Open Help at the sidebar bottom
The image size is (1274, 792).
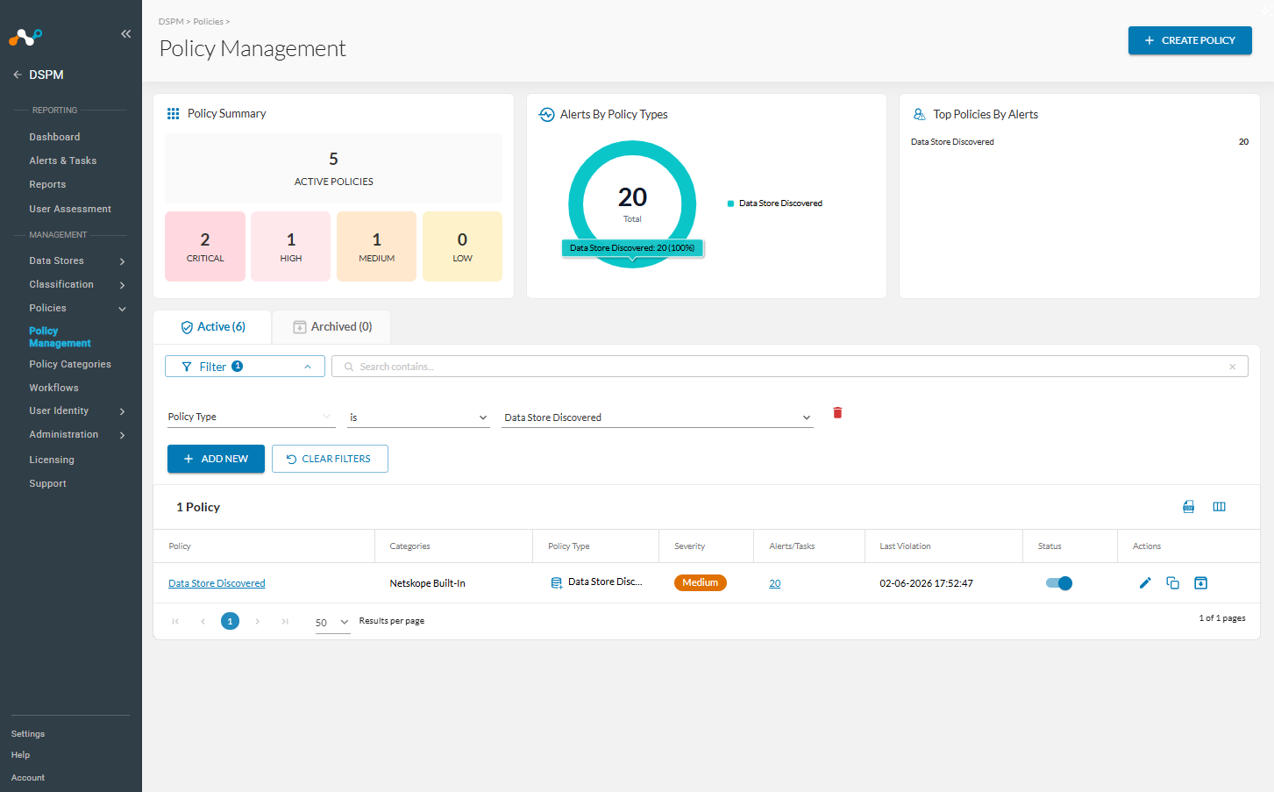point(20,755)
